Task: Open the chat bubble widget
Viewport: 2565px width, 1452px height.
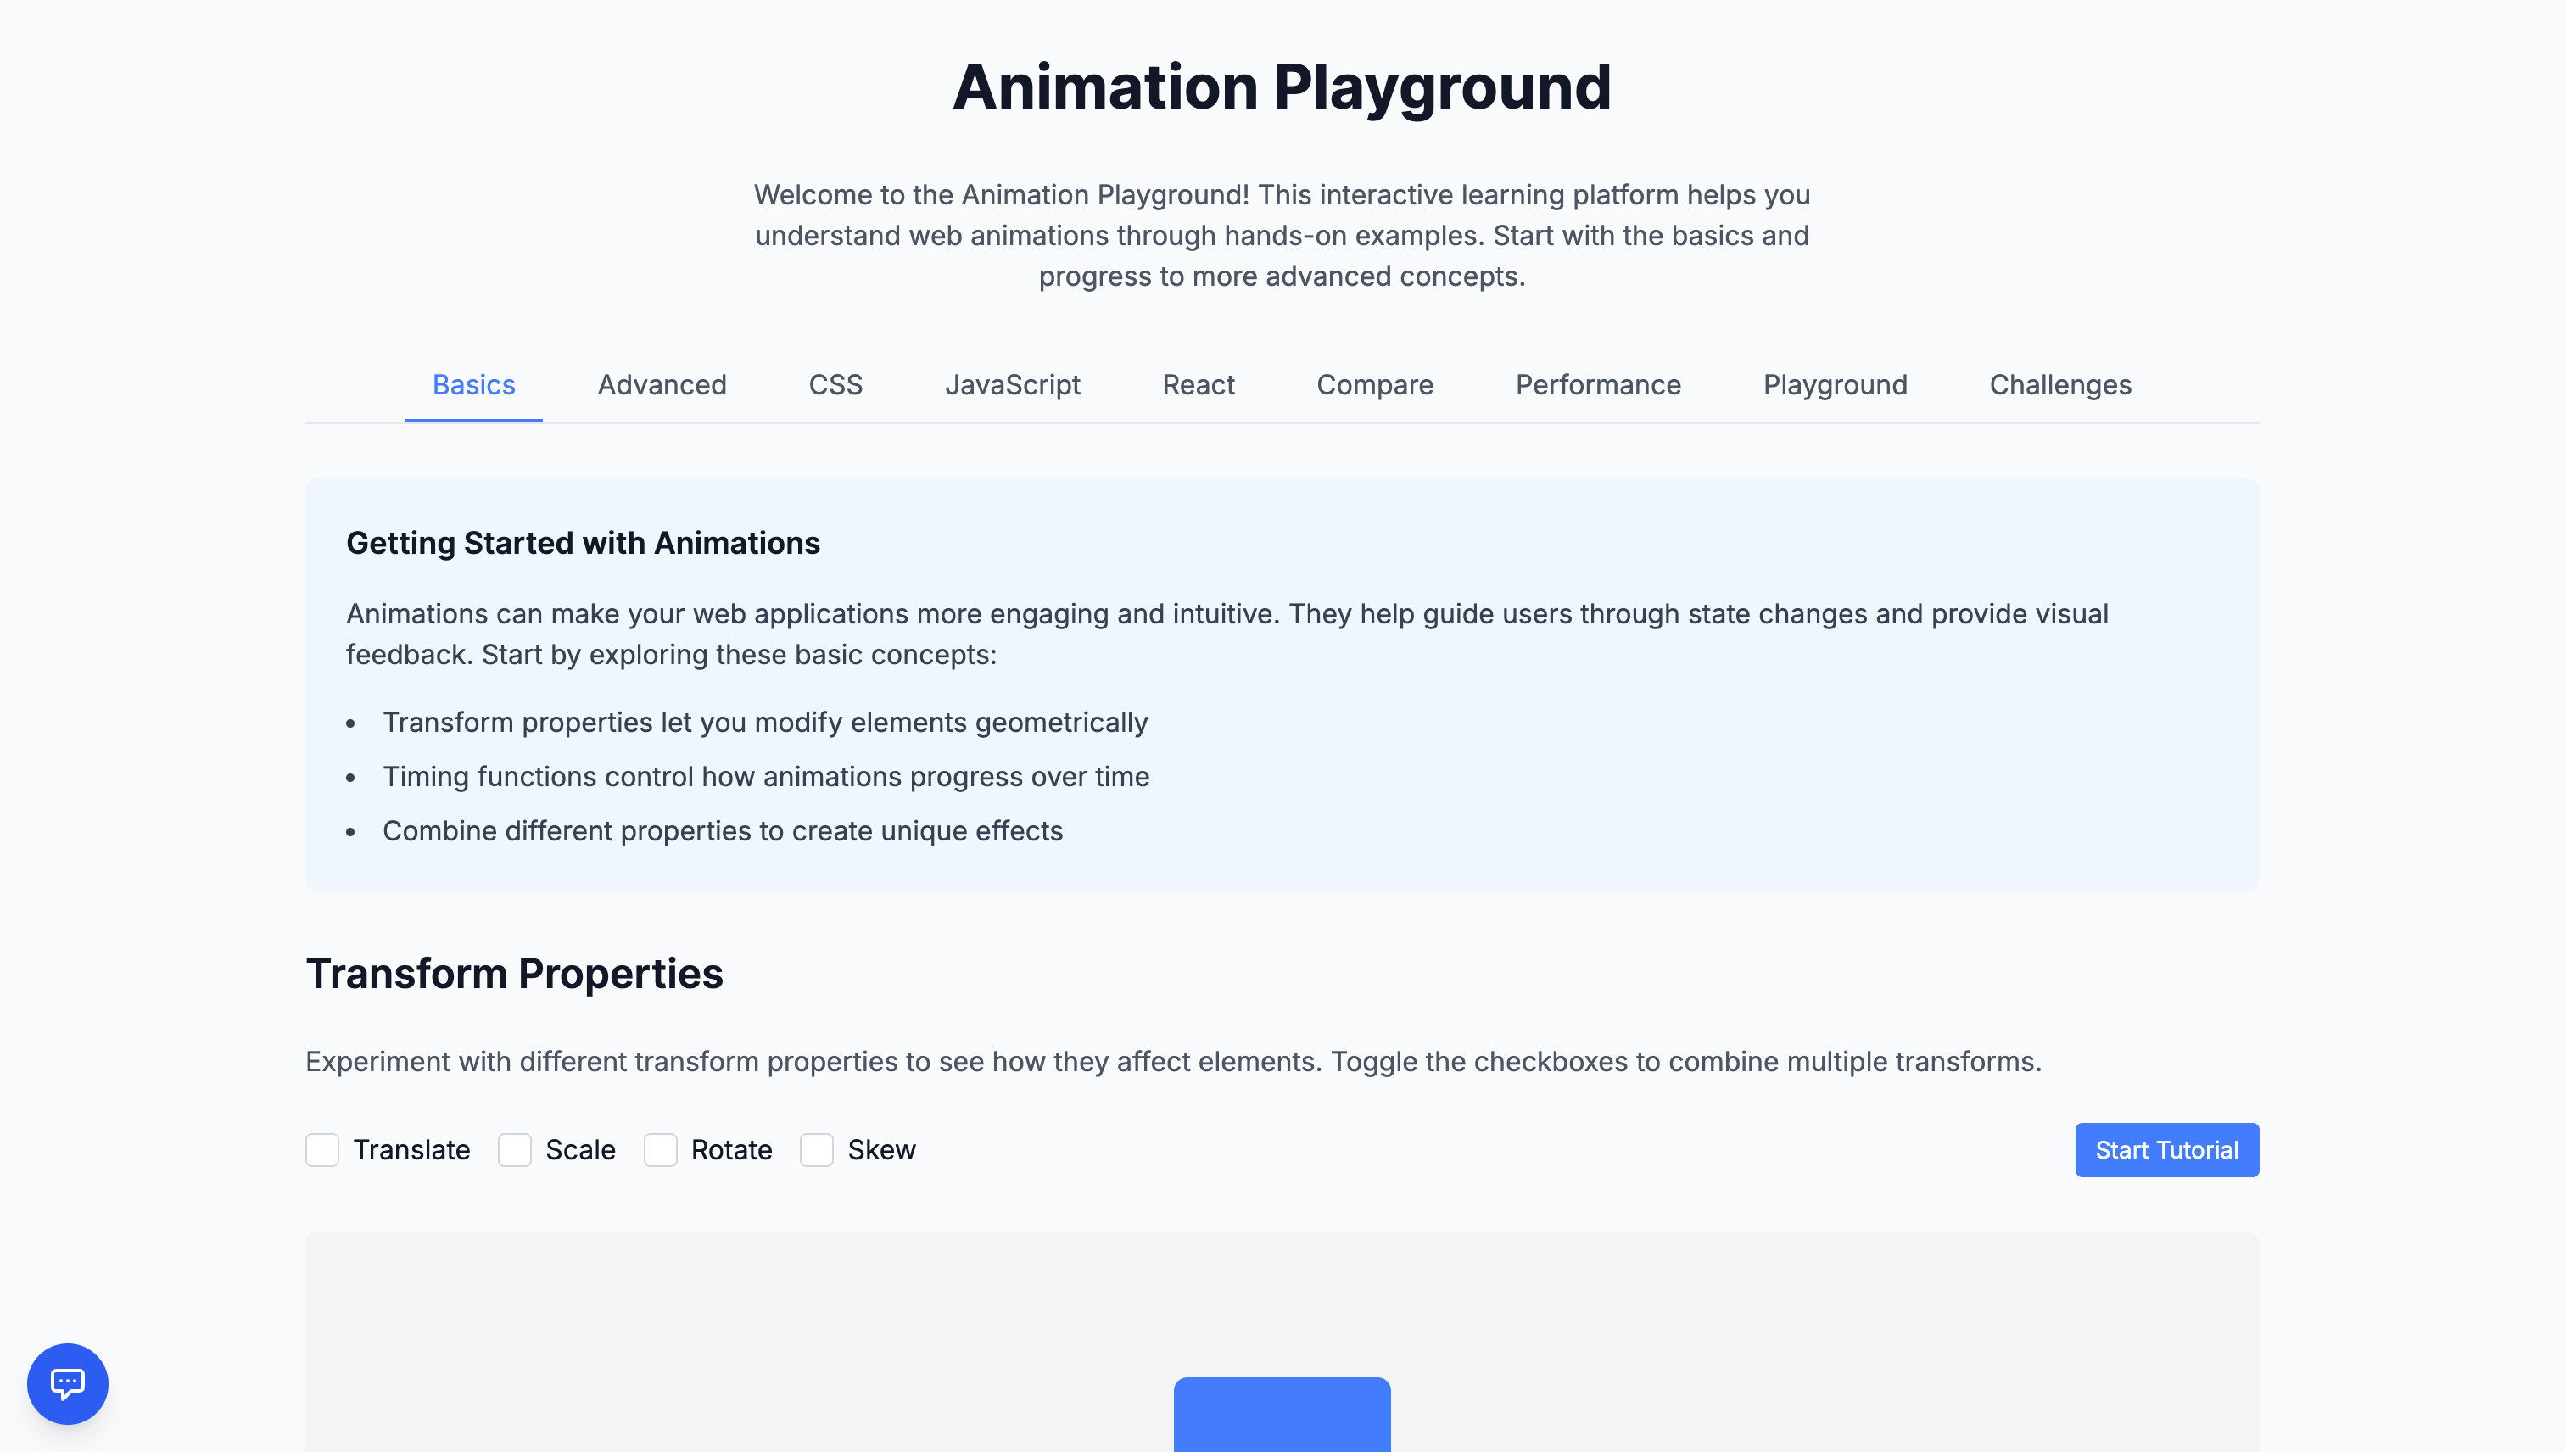Action: (67, 1383)
